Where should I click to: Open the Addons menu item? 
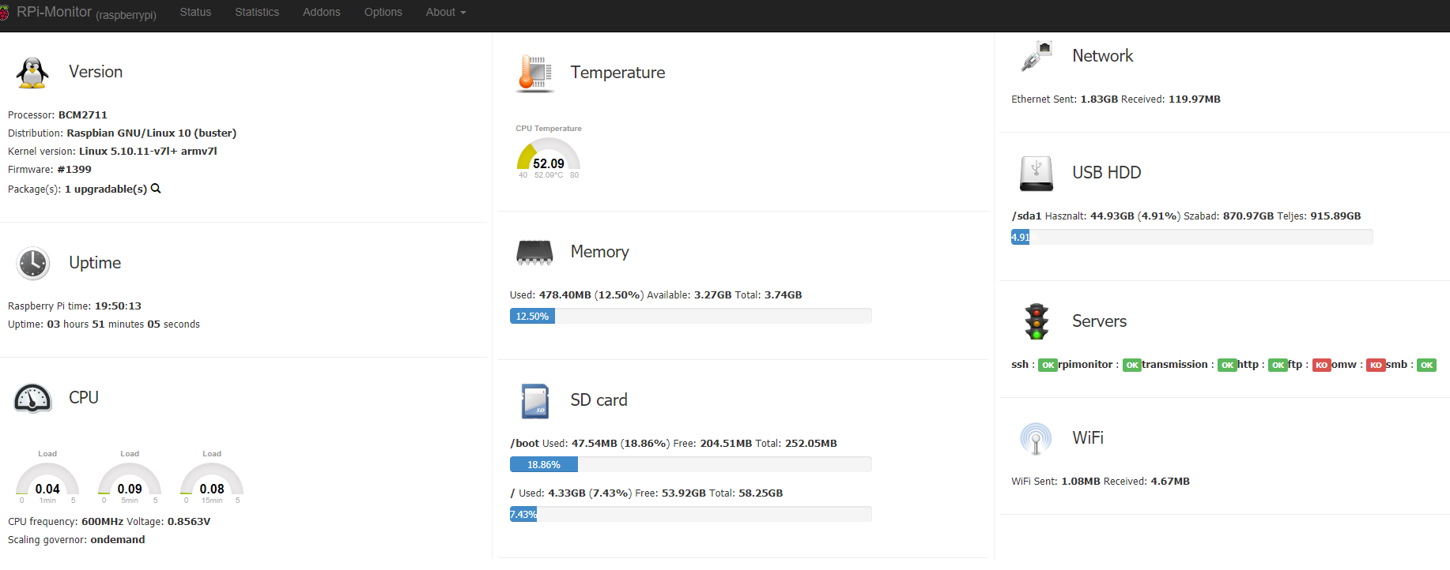tap(322, 12)
